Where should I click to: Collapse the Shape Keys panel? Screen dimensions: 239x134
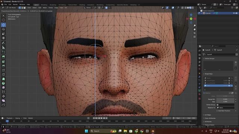(x=208, y=74)
